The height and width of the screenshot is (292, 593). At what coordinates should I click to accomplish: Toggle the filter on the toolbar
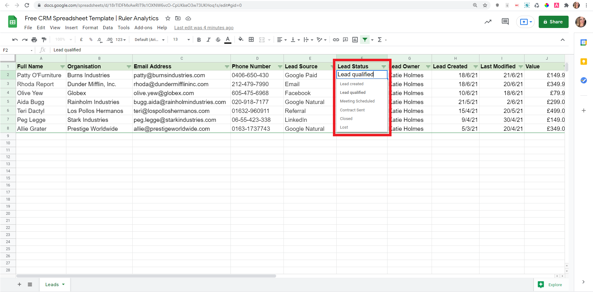pos(365,40)
